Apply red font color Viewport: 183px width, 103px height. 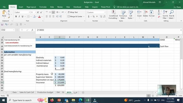coord(39,17)
